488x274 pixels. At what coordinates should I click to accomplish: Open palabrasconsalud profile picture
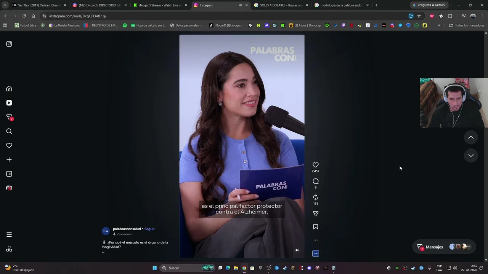[x=106, y=231]
